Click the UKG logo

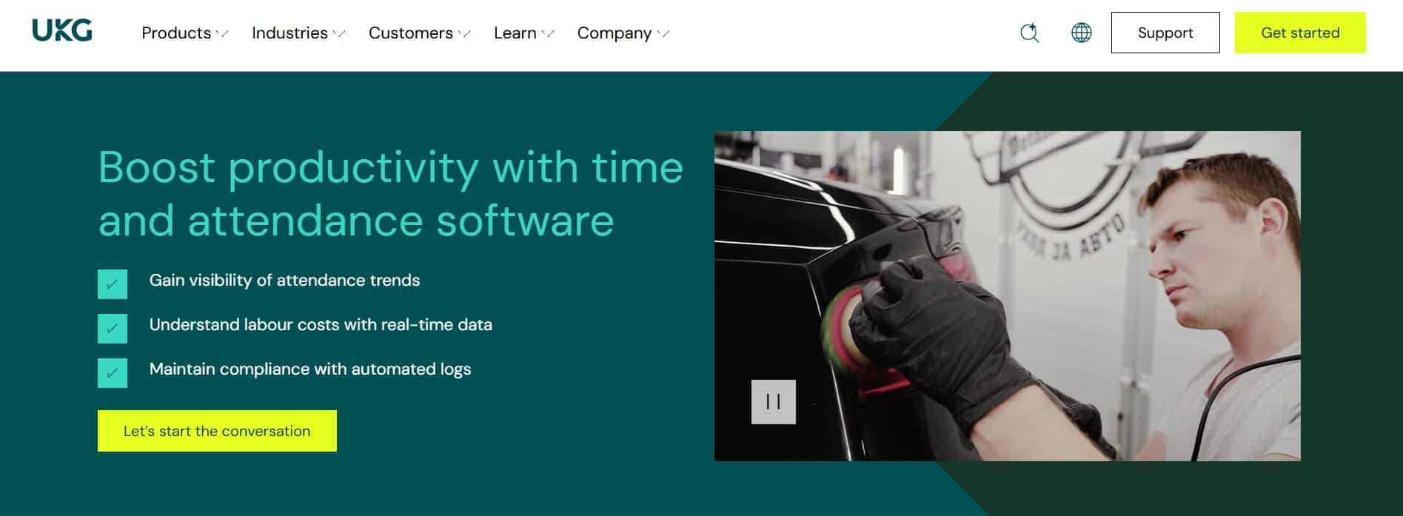[62, 31]
